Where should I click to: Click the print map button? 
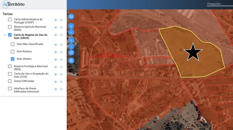pyautogui.click(x=71, y=61)
